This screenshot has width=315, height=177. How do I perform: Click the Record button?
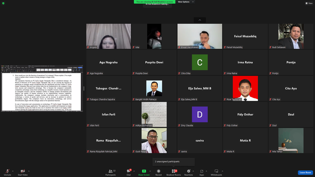(158, 172)
